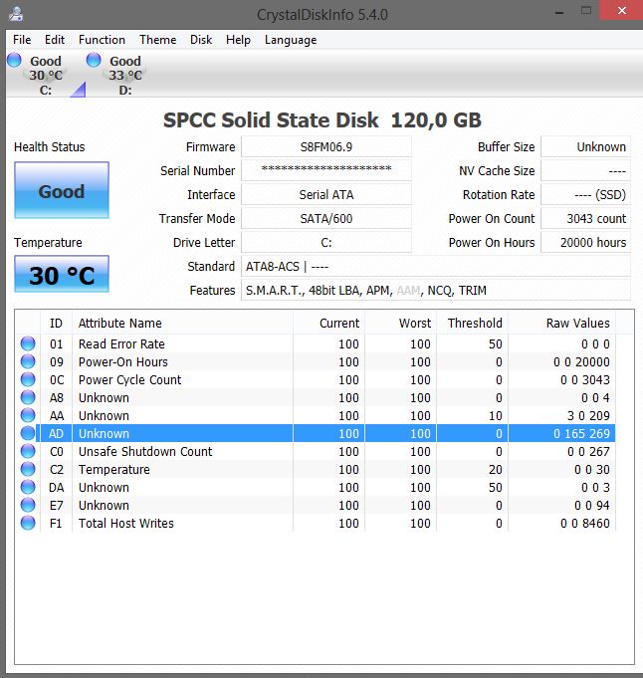
Task: Click the Standard field ATA8-ACS
Action: pyautogui.click(x=436, y=267)
